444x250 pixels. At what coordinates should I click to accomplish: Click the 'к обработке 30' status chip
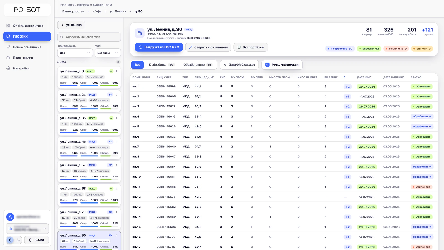point(340,49)
